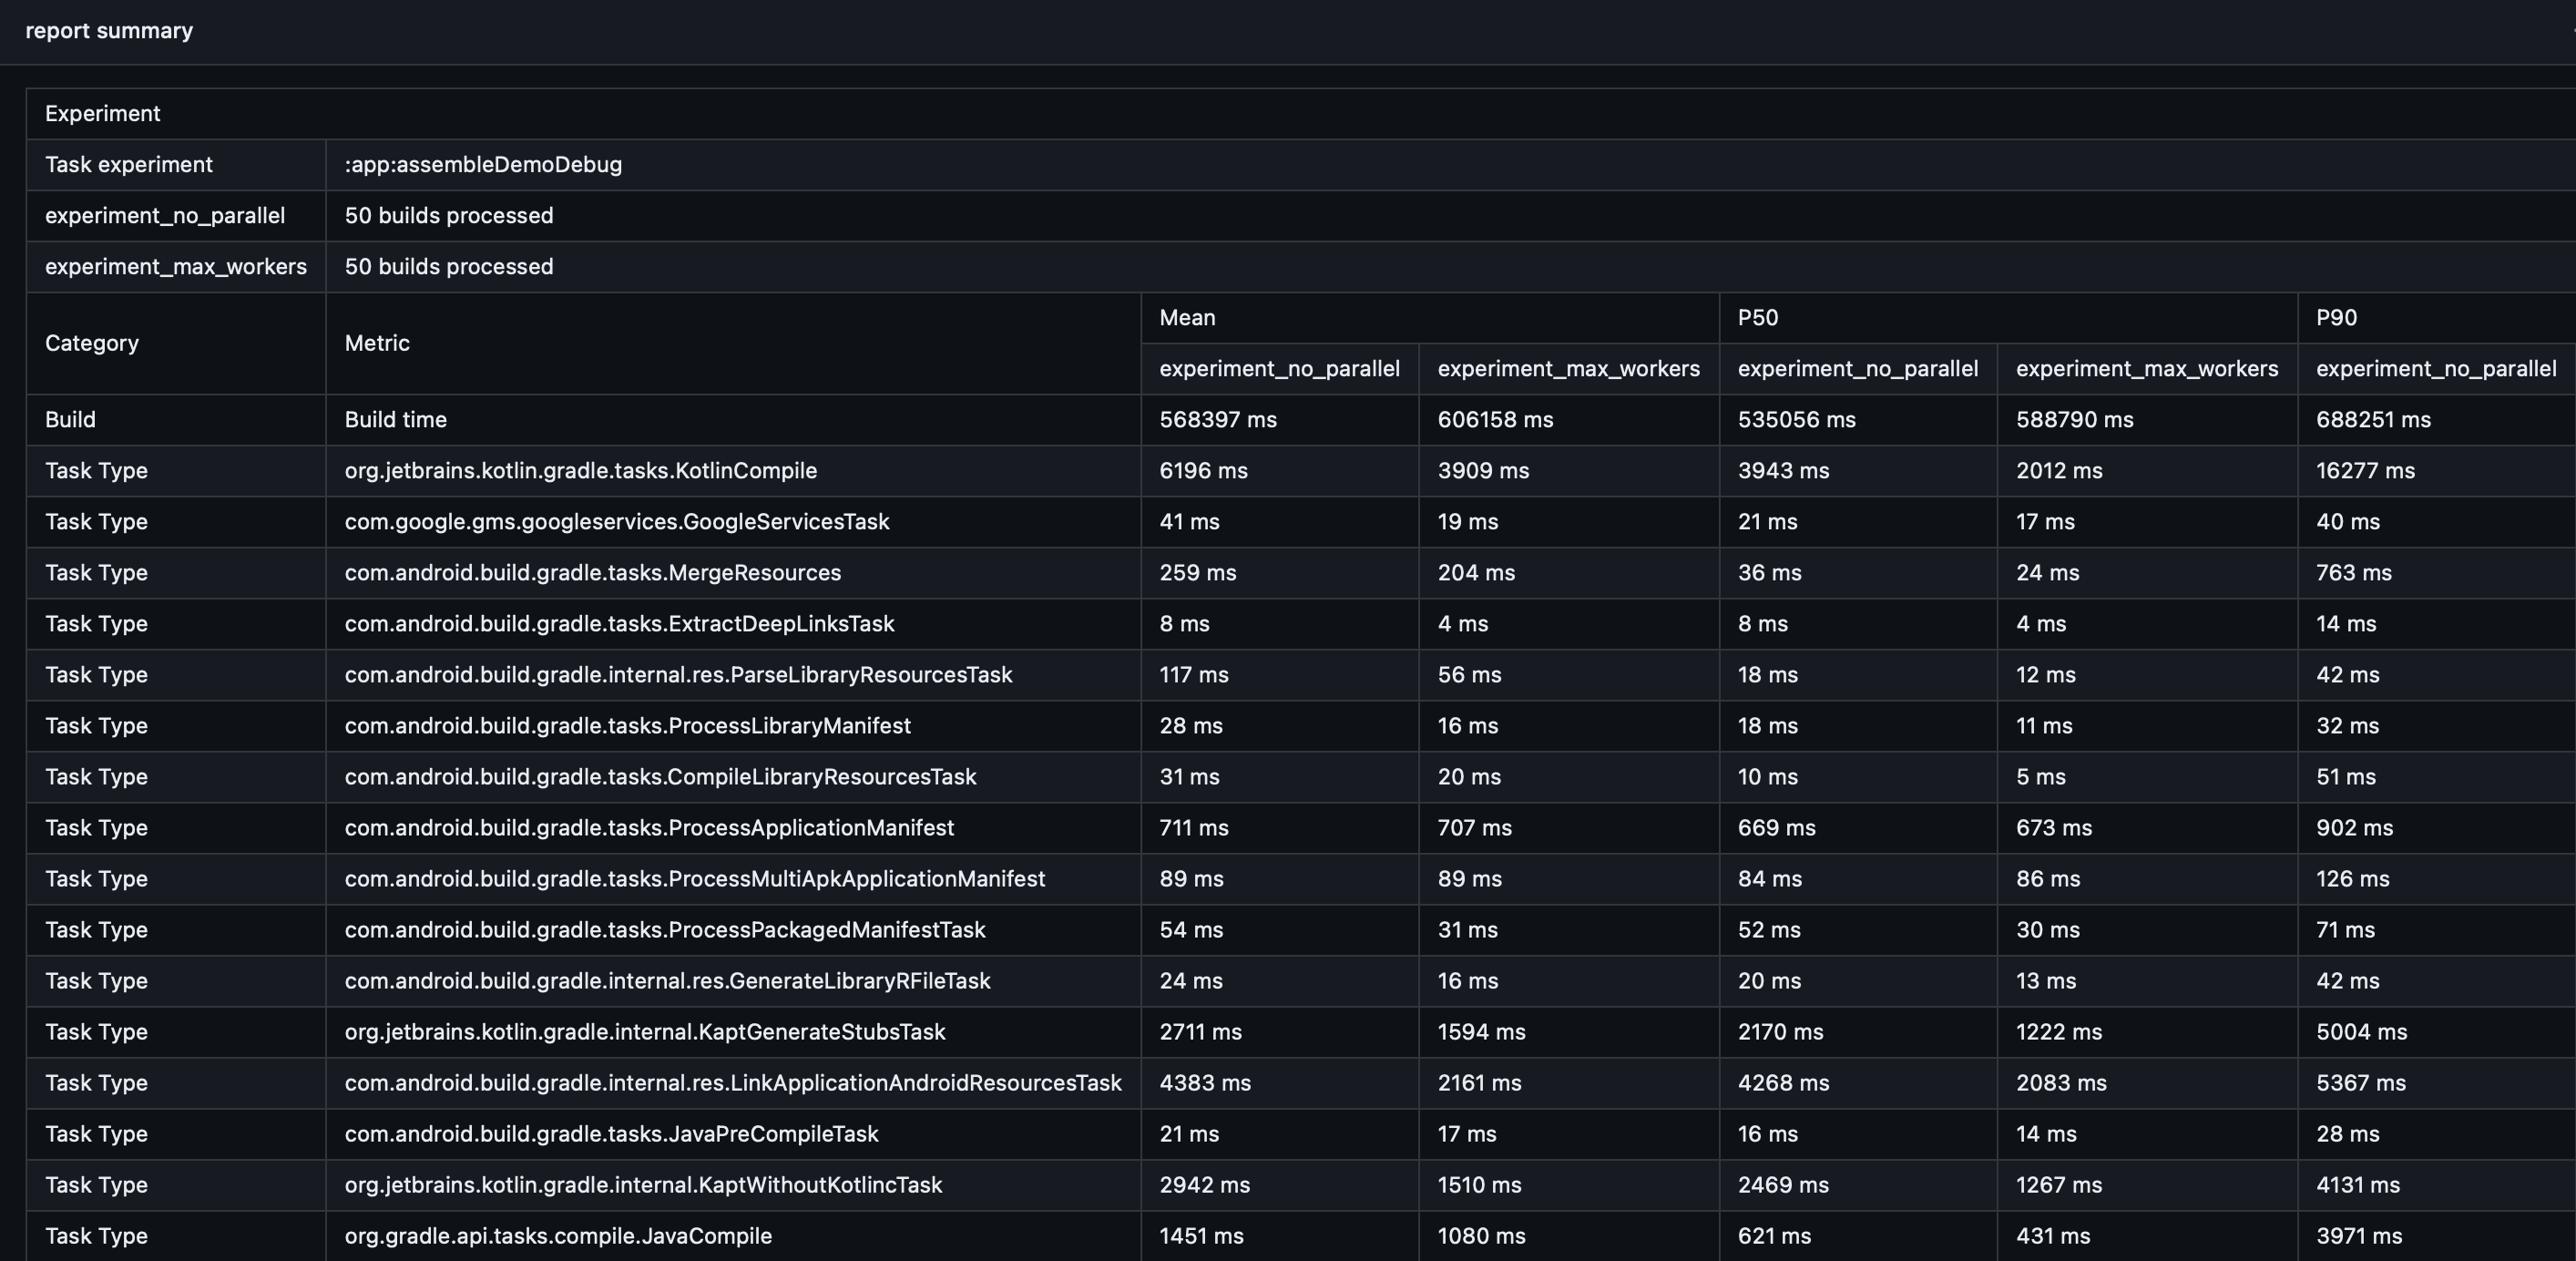Click '41 ms' in GoogleServicesTask row
Image resolution: width=2576 pixels, height=1261 pixels.
pos(1189,522)
